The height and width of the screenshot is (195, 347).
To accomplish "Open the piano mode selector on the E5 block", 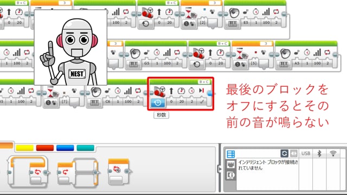I will [233, 24].
